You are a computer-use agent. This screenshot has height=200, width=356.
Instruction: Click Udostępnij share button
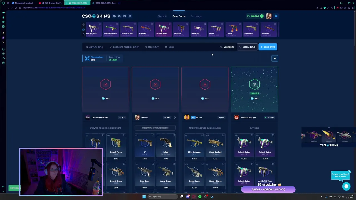coord(227,47)
